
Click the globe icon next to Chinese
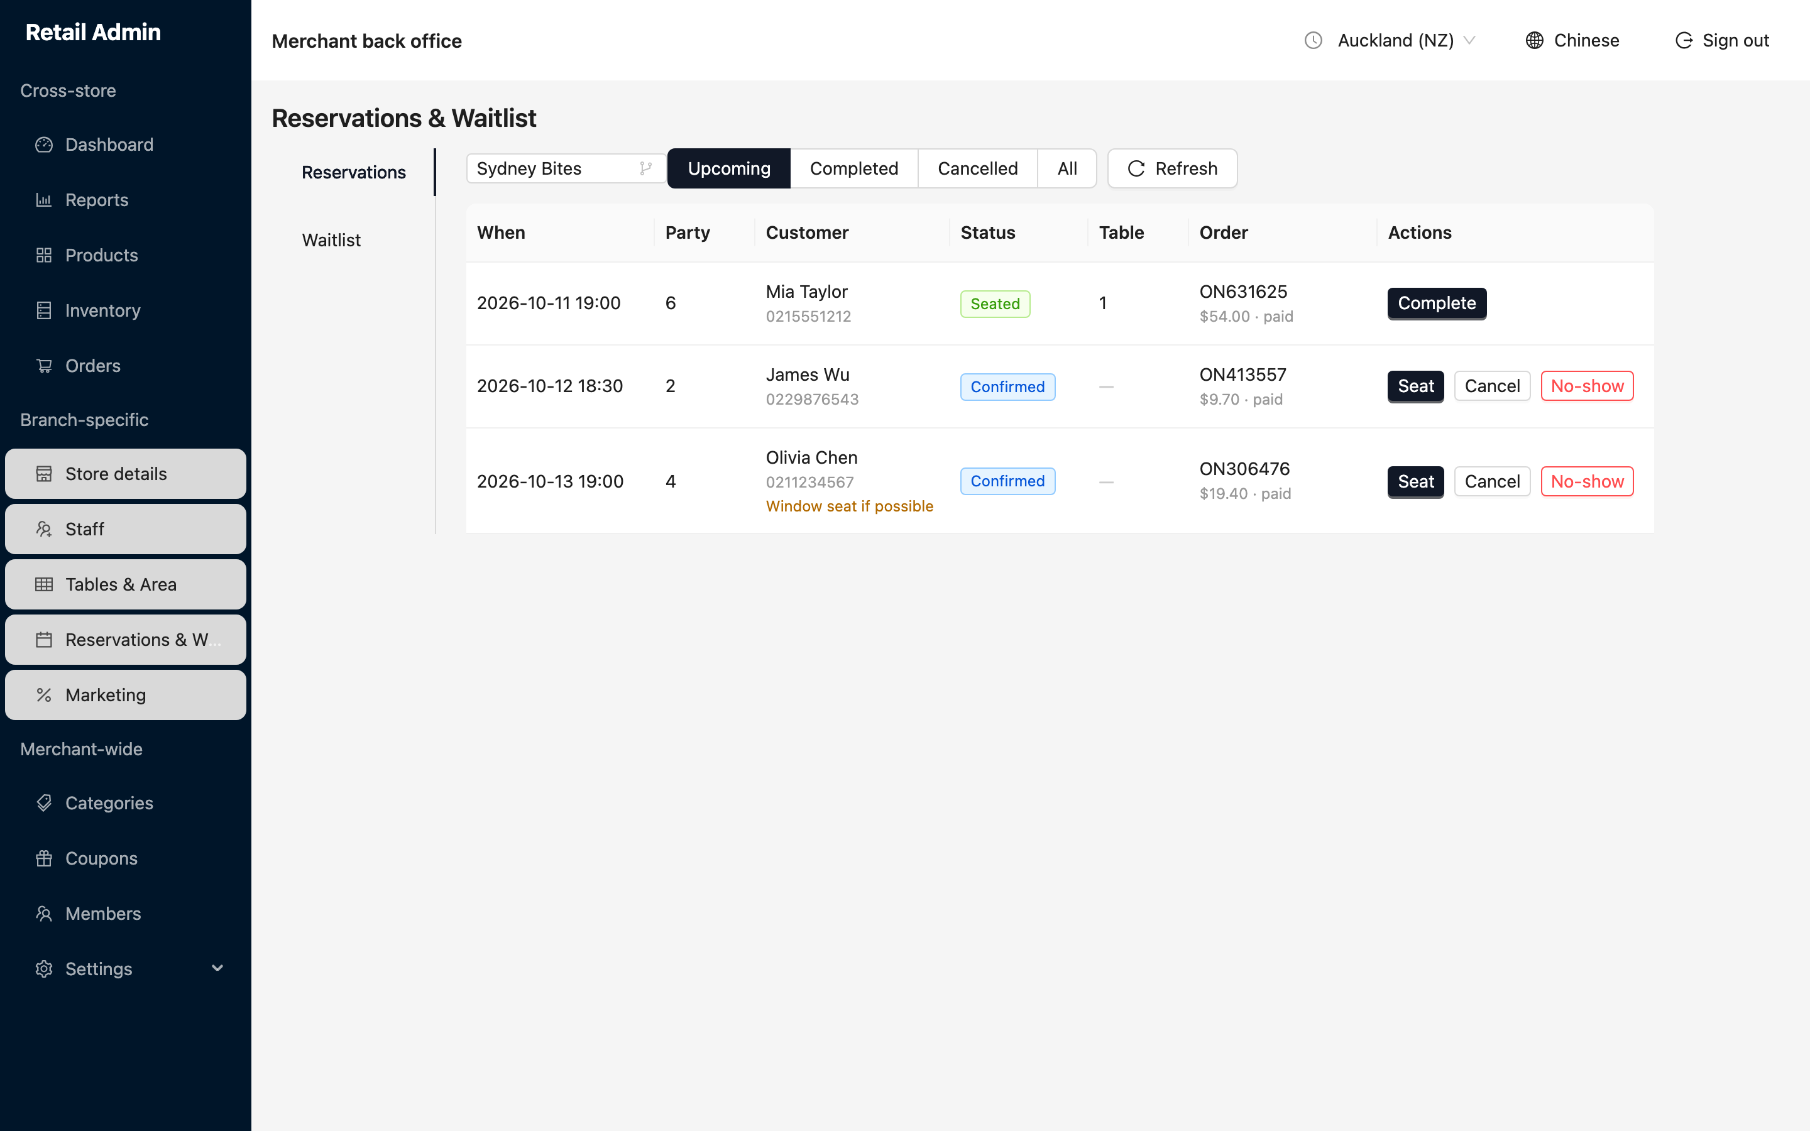pyautogui.click(x=1534, y=40)
